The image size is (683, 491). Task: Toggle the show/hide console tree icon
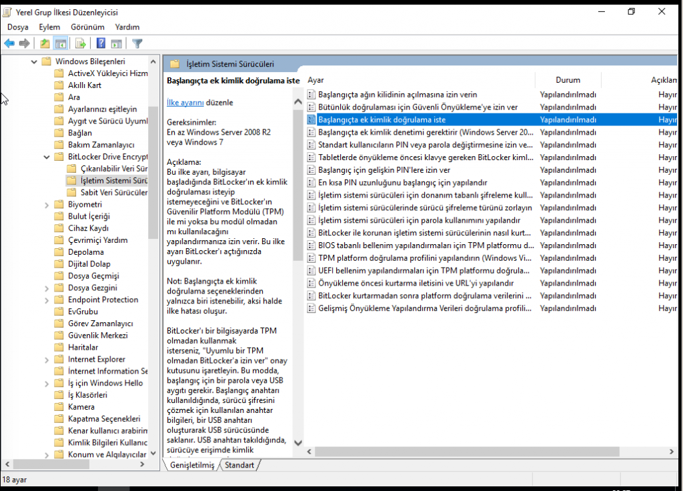61,43
